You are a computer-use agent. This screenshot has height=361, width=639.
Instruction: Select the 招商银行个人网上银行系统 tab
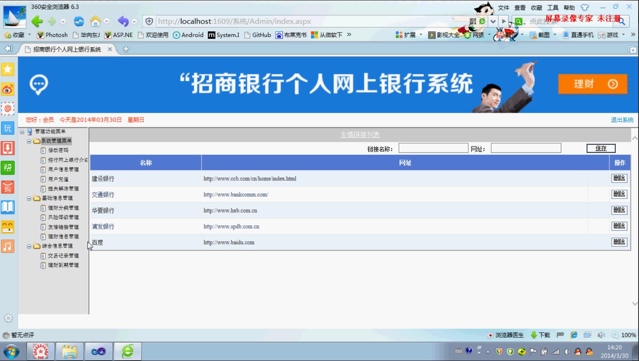(67, 49)
